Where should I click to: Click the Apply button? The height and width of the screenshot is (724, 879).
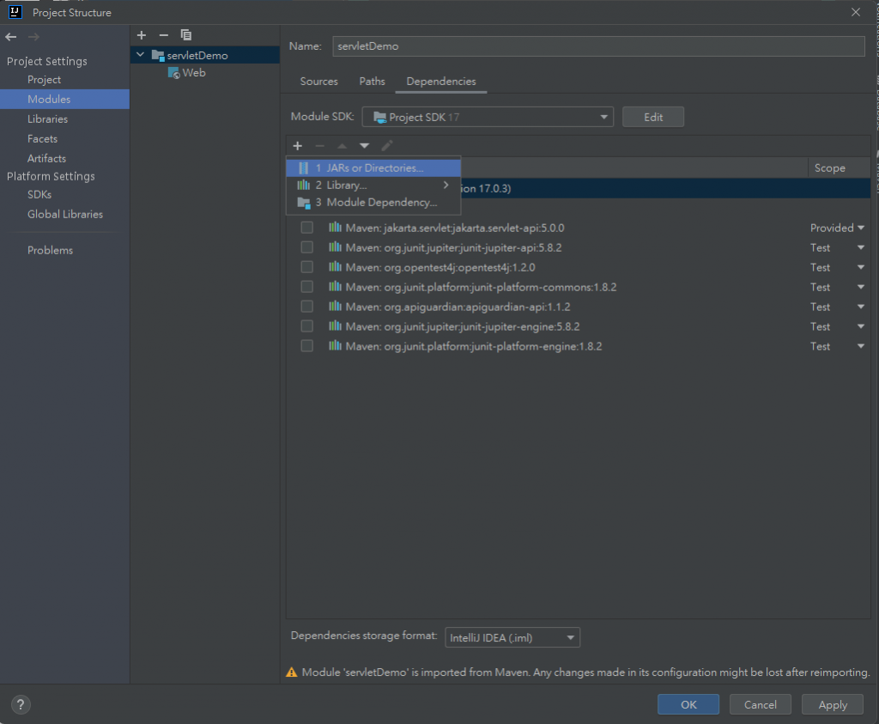tap(833, 705)
